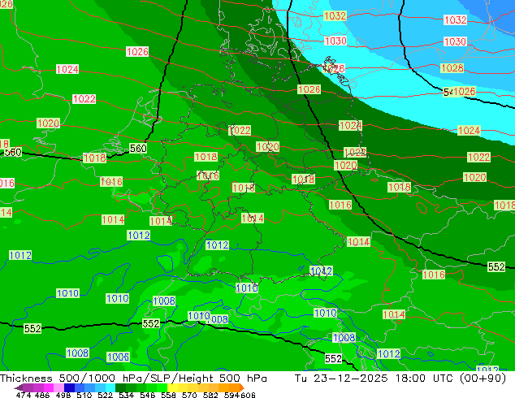Screen dimensions: 515x398
Task: Click the date text "Tu 23-12-2025"
Action: [341, 379]
